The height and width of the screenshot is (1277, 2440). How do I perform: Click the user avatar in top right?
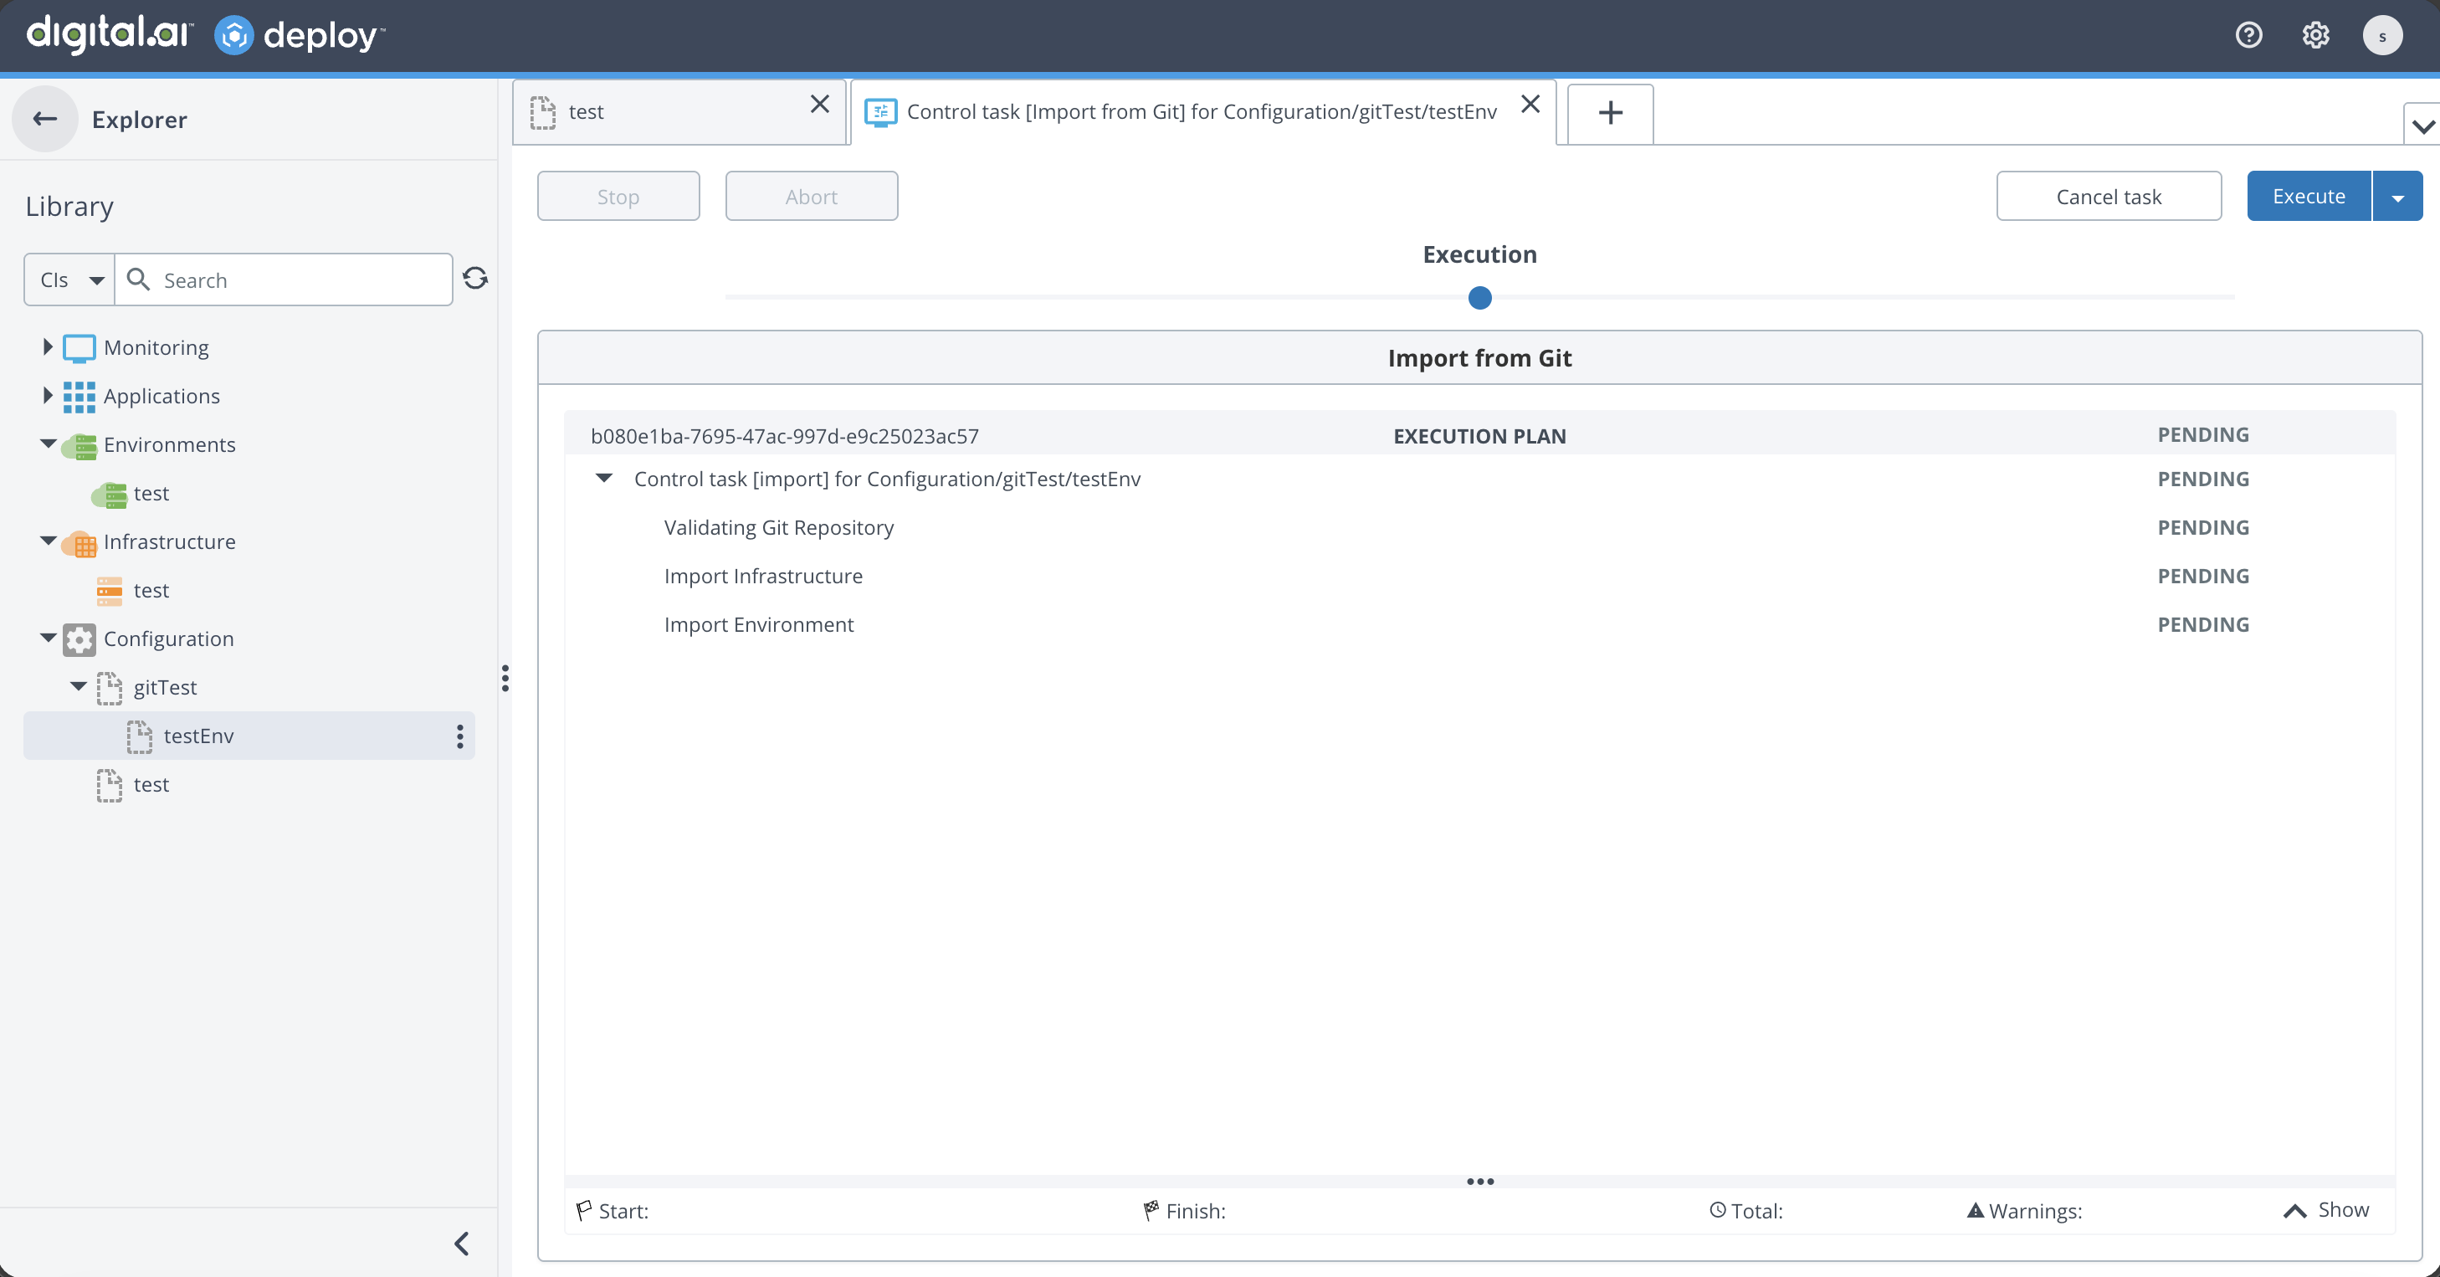(2383, 35)
